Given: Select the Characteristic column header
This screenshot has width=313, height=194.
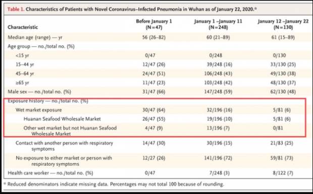Looking at the screenshot, I should [23, 27].
